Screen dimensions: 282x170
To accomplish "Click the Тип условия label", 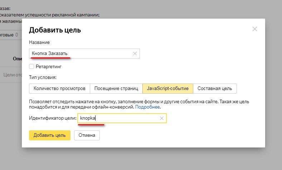I will point(43,77).
